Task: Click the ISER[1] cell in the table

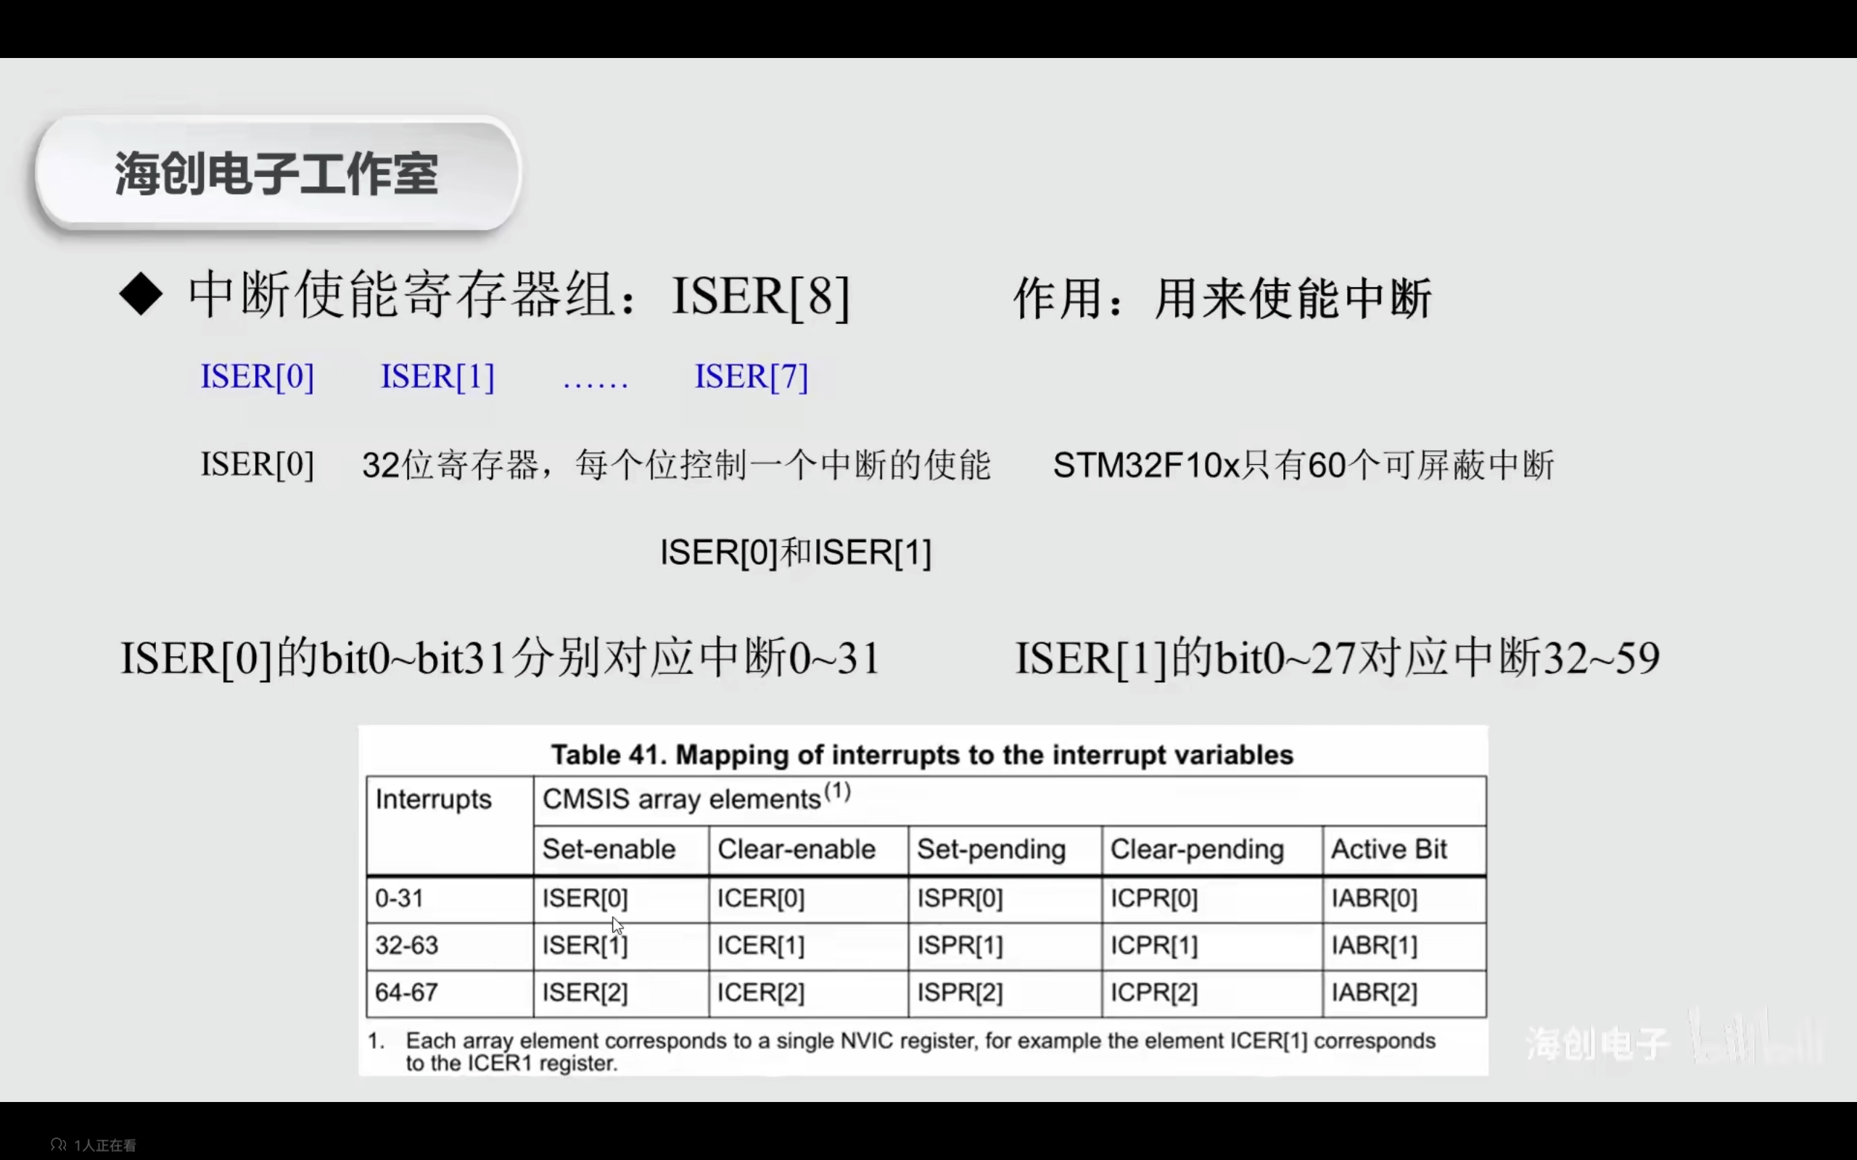Action: coord(585,945)
